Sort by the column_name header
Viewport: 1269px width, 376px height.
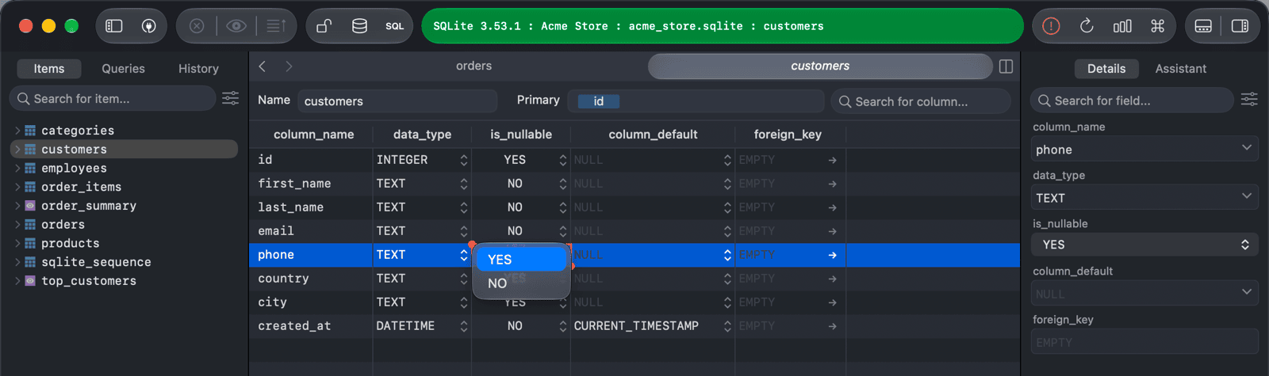[313, 135]
